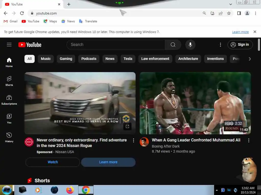Open Chrome side panel

[x=239, y=13]
